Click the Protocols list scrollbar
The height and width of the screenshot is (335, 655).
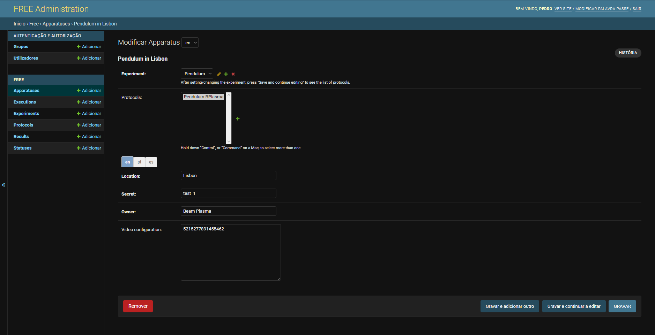pyautogui.click(x=229, y=118)
